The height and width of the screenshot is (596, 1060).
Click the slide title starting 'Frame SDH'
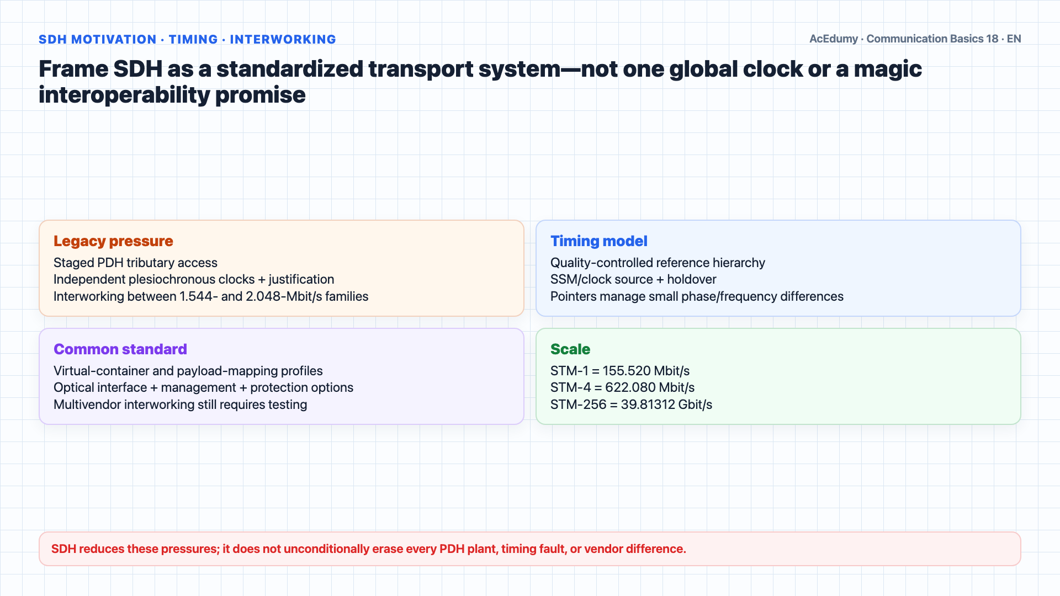480,82
